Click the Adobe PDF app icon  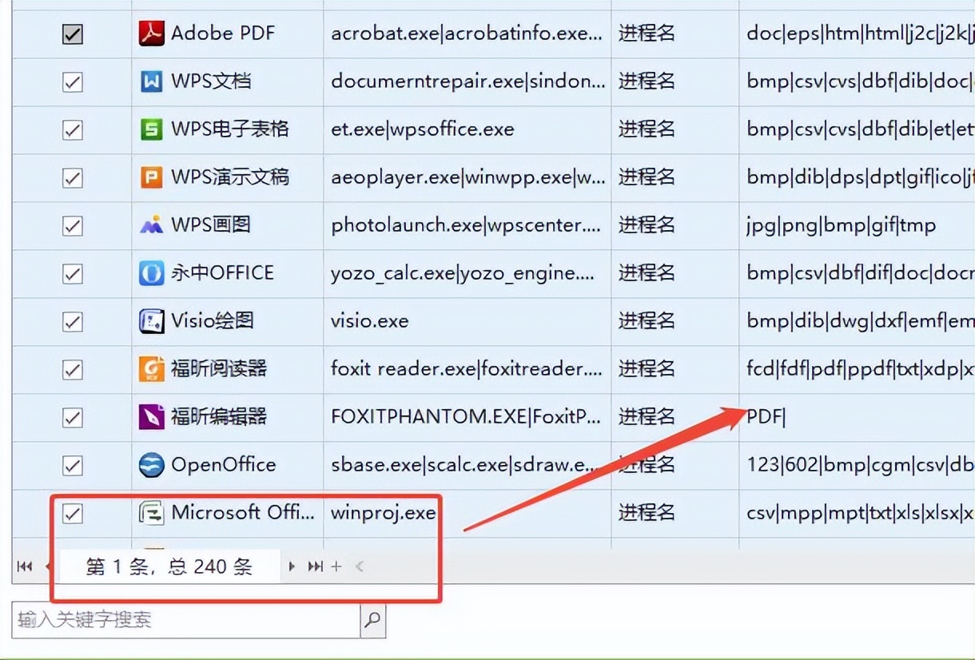pos(152,34)
